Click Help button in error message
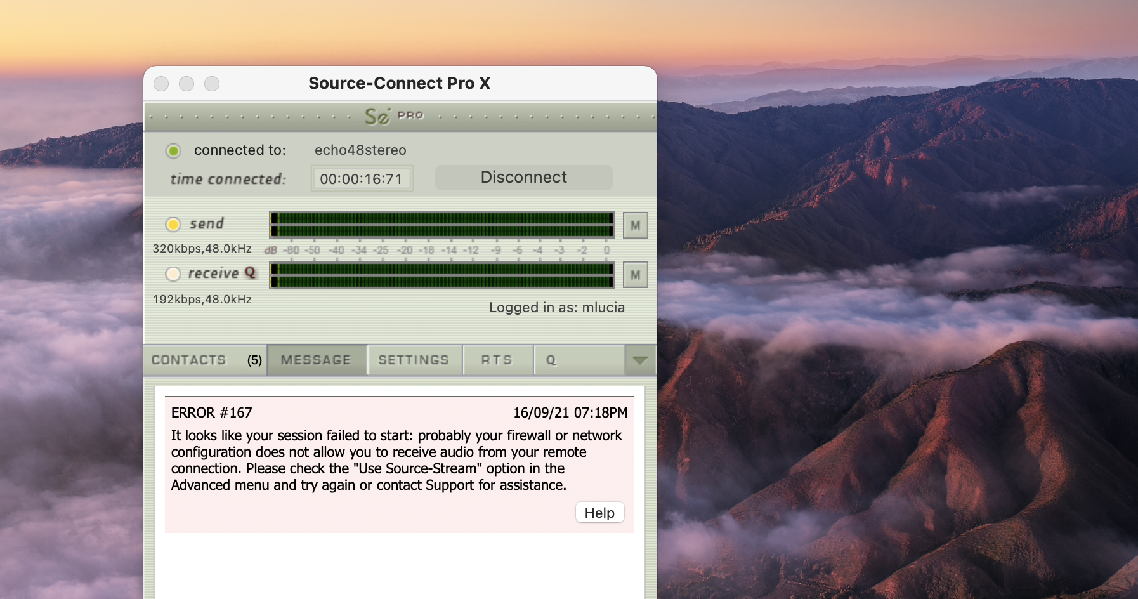Screen dimensions: 1138x599 pos(599,513)
